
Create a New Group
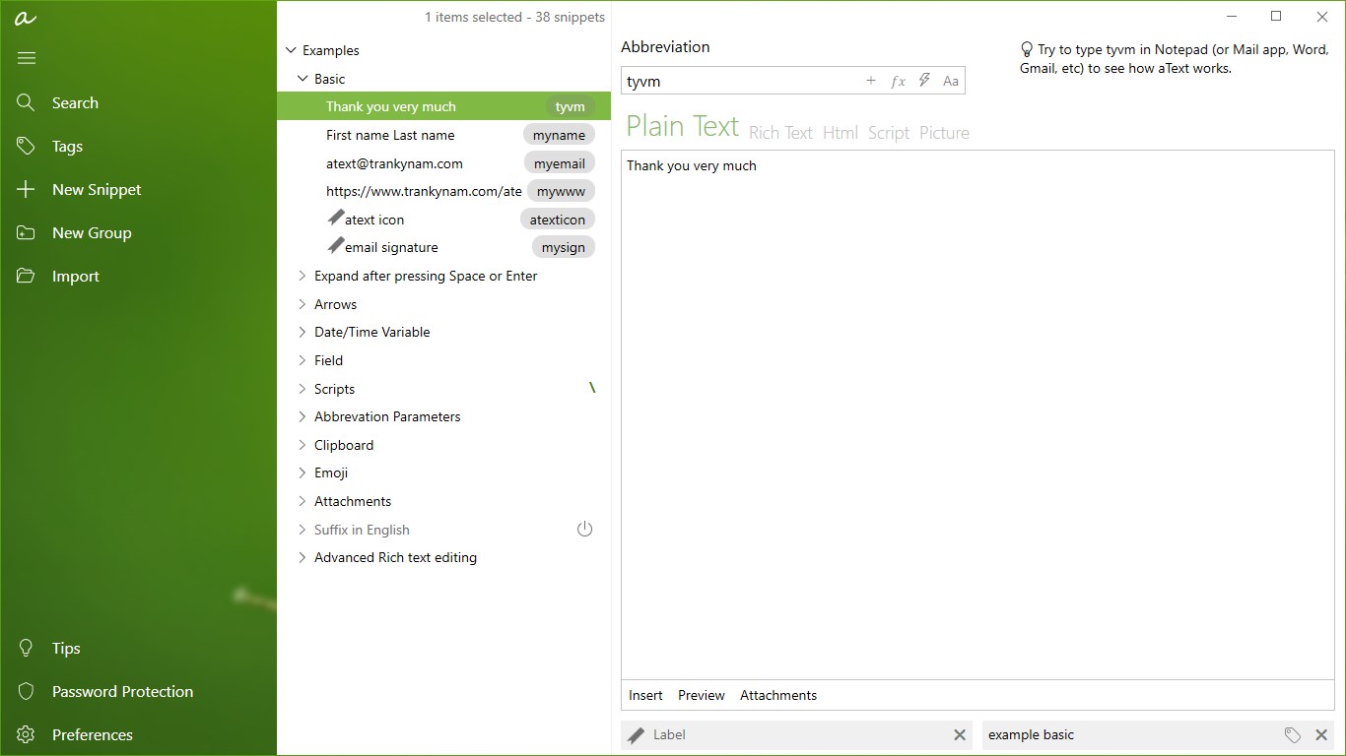click(92, 232)
